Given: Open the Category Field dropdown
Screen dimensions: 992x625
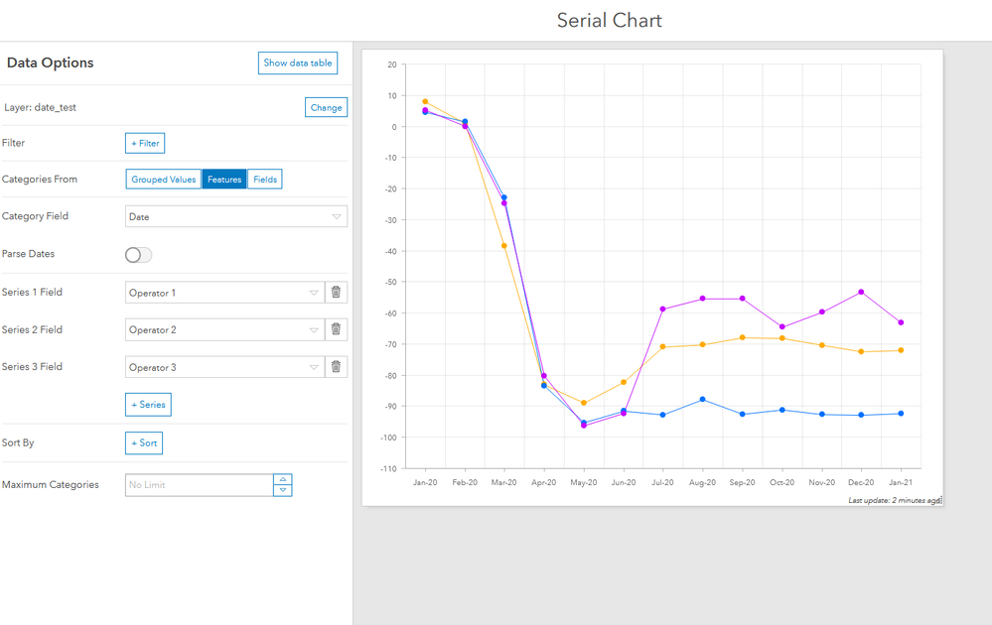Looking at the screenshot, I should (236, 216).
